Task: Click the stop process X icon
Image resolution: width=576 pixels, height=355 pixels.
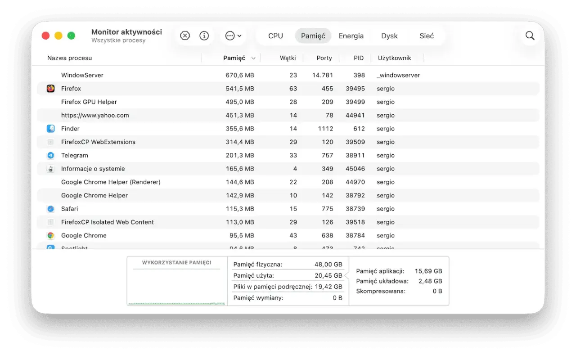Action: coord(185,36)
